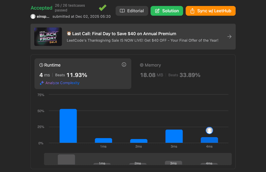266x172 pixels.
Task: Click the info icon in Runtime card
Action: 124,65
